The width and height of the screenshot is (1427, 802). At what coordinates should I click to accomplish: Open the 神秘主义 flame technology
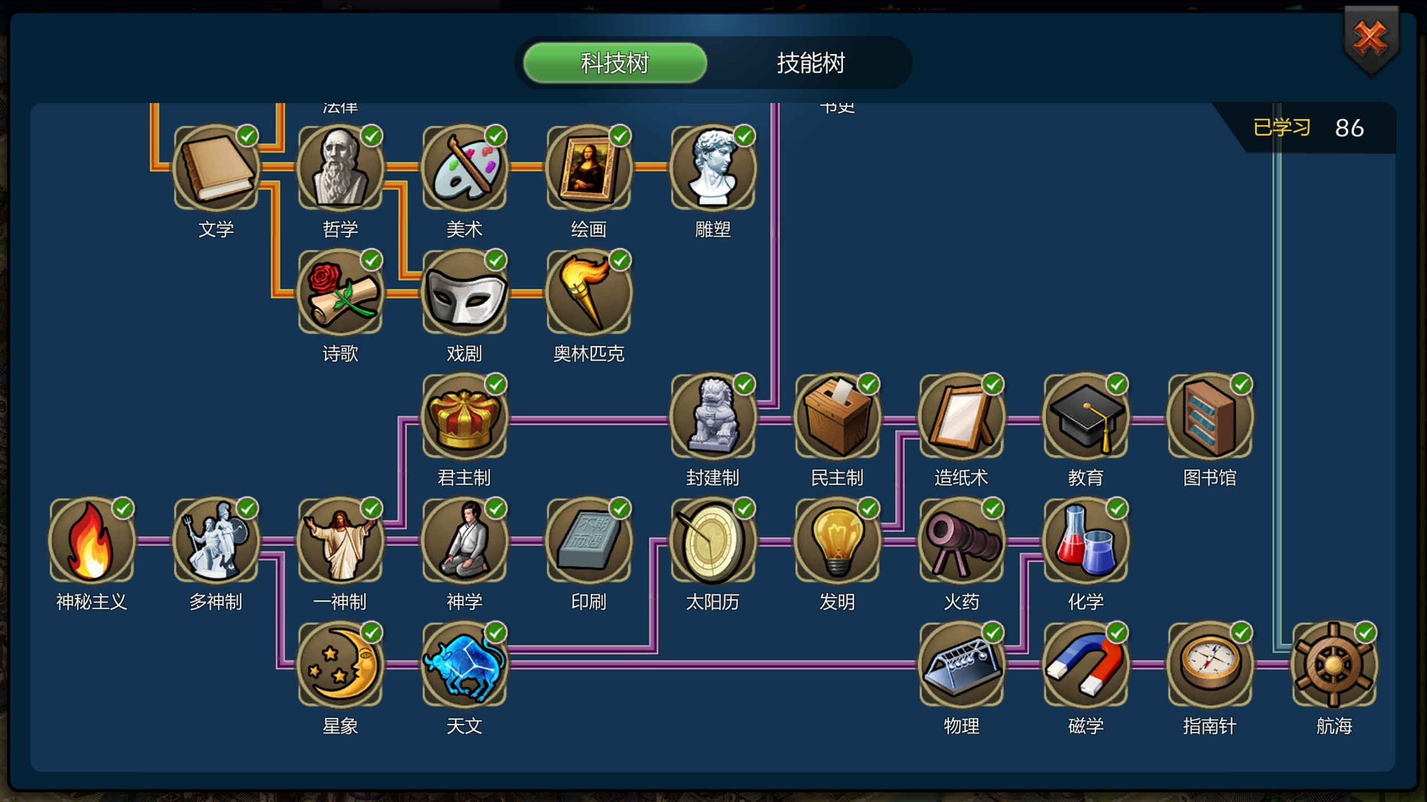click(x=91, y=540)
